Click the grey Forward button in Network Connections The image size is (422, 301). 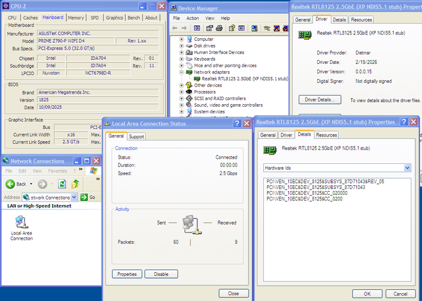click(42, 184)
